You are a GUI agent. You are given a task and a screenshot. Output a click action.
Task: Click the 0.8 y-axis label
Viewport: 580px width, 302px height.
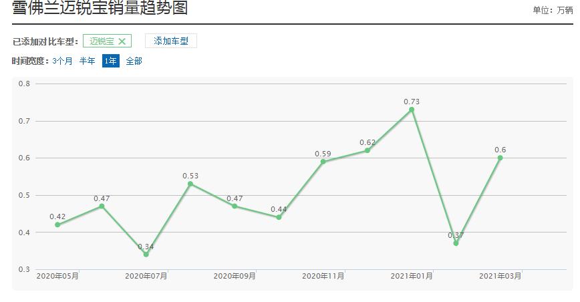24,84
